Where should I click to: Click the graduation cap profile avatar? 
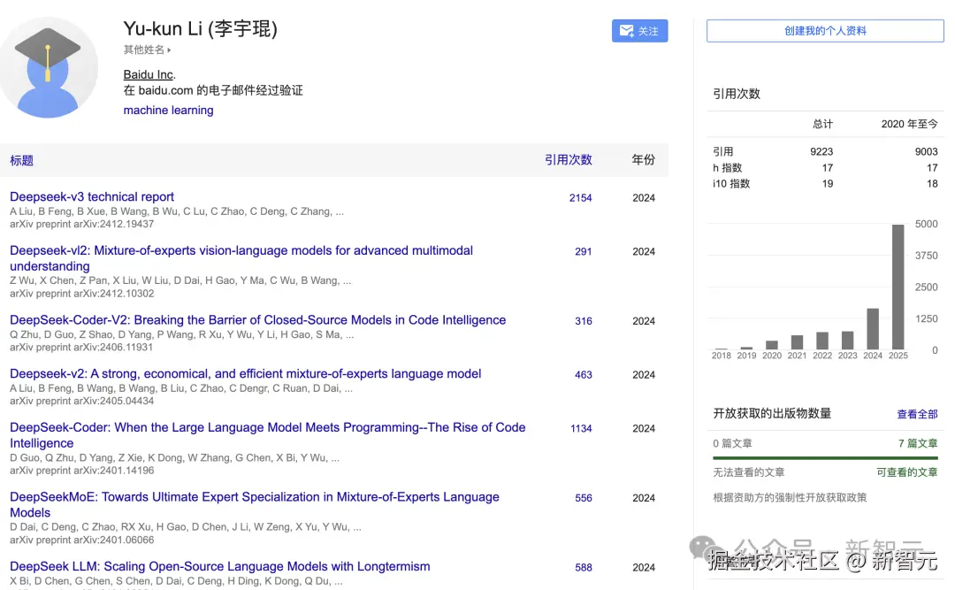[48, 68]
